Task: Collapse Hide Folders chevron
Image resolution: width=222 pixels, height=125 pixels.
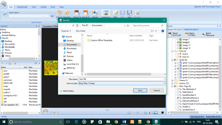Action: [x=61, y=91]
